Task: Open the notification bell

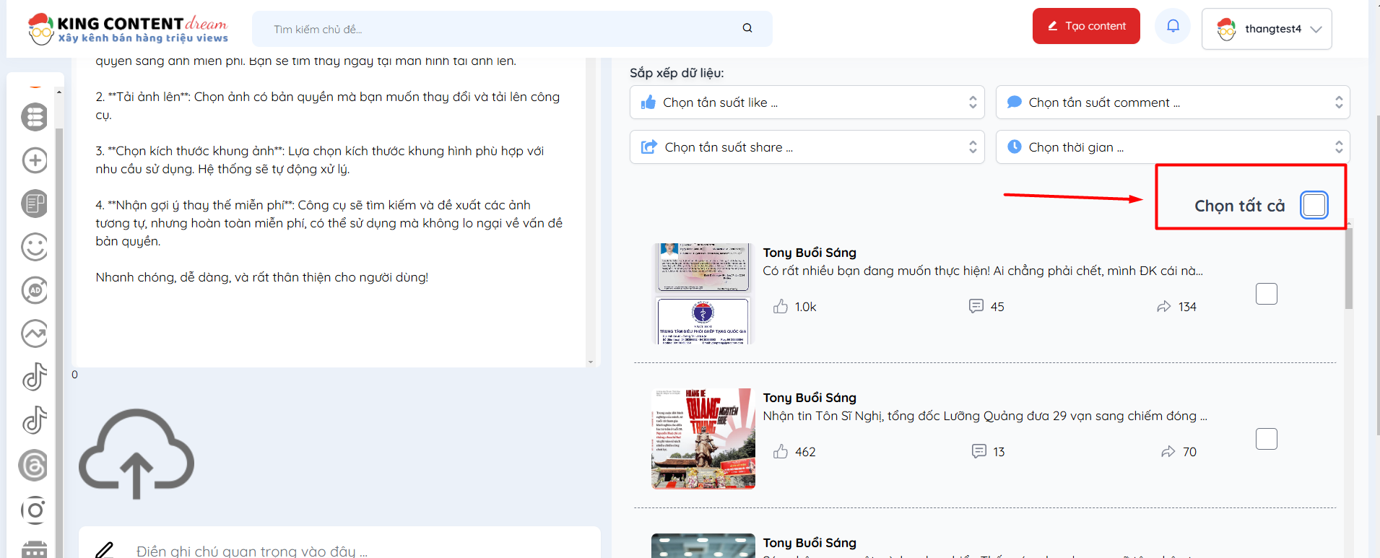Action: 1173,27
